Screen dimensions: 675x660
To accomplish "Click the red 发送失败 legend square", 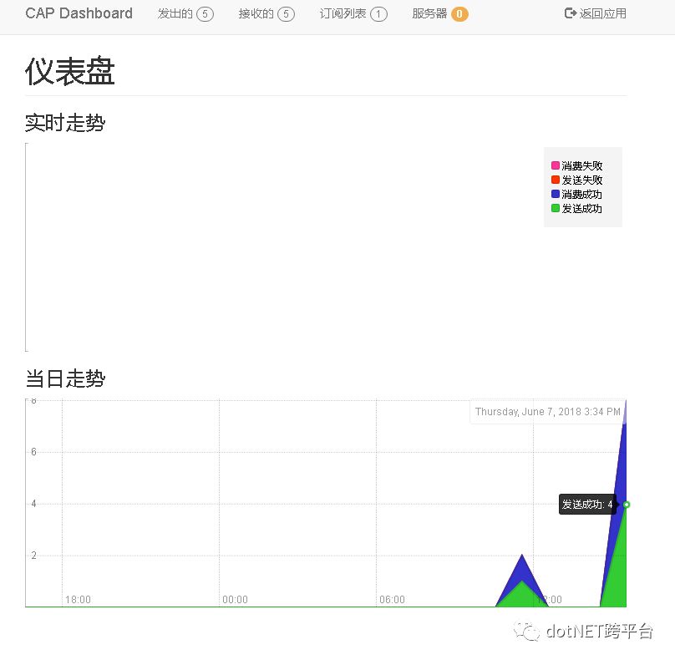I will point(554,179).
